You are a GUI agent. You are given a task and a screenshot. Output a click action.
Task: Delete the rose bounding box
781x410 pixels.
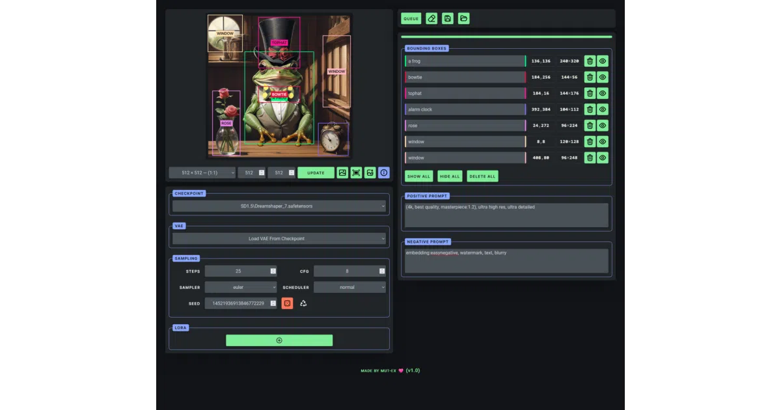tap(590, 126)
